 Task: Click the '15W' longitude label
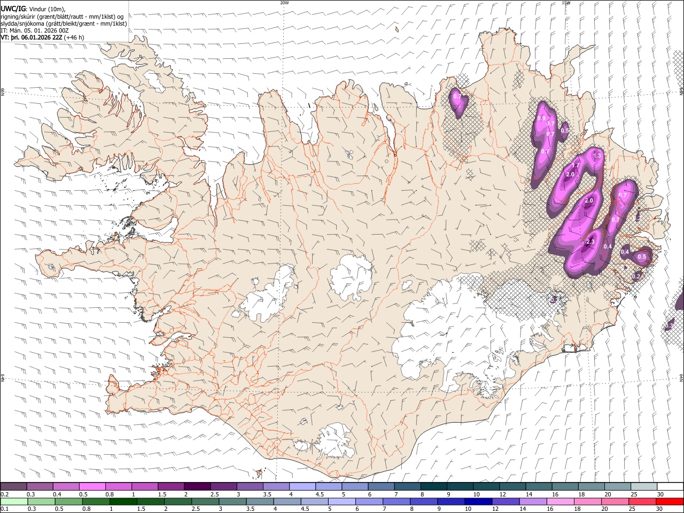(566, 3)
